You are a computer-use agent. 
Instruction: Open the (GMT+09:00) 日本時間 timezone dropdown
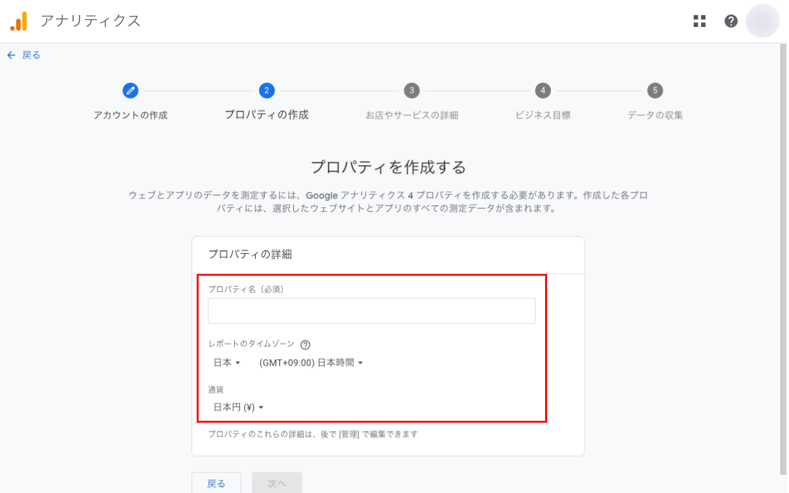[x=311, y=363]
